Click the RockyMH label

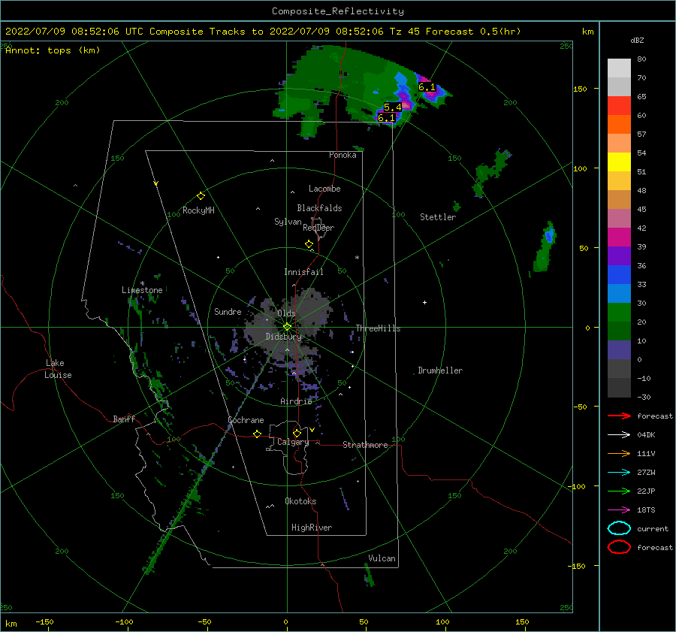click(198, 210)
